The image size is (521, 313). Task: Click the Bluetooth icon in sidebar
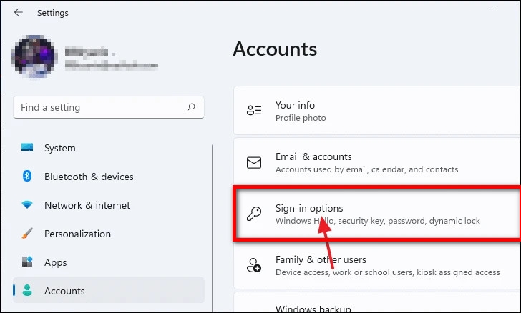(x=27, y=176)
